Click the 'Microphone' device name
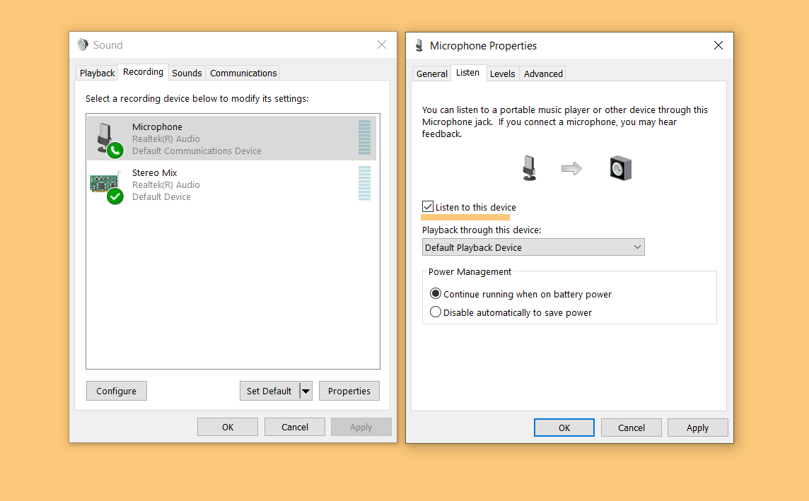The width and height of the screenshot is (809, 501). point(158,126)
